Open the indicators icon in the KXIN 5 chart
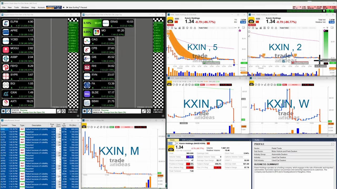This screenshot has height=189, width=337. click(180, 28)
